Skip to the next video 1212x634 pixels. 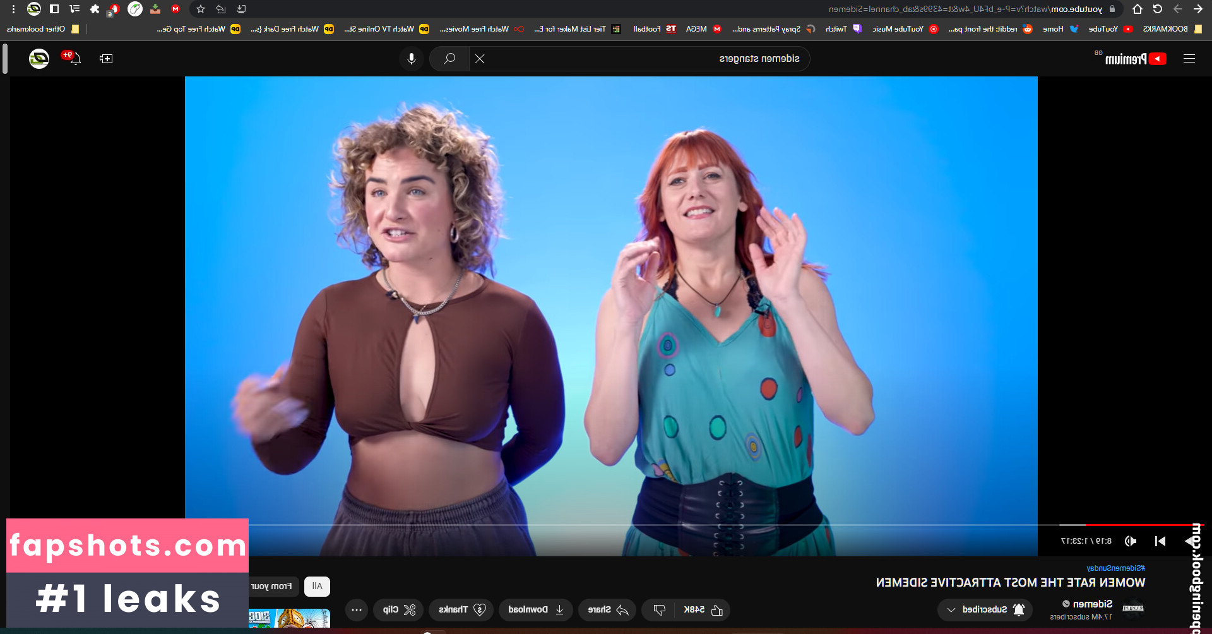pos(1160,541)
